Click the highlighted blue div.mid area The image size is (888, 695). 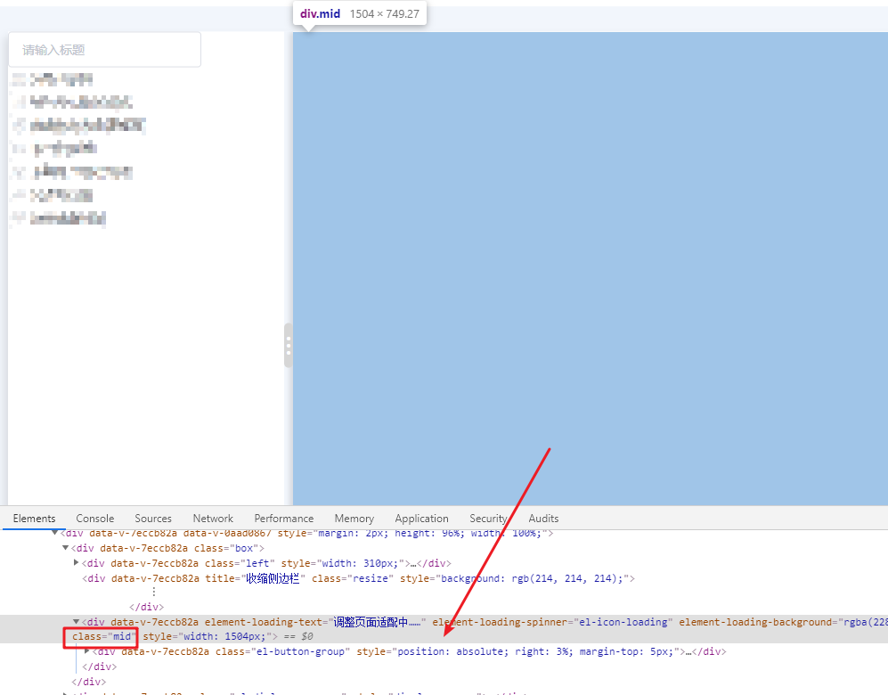coord(588,267)
